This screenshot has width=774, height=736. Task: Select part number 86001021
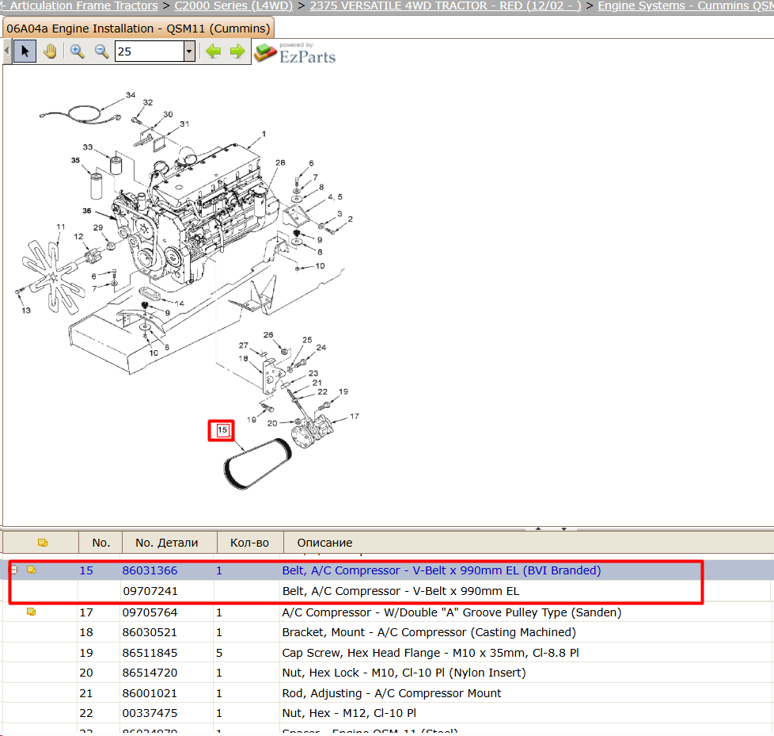click(150, 693)
